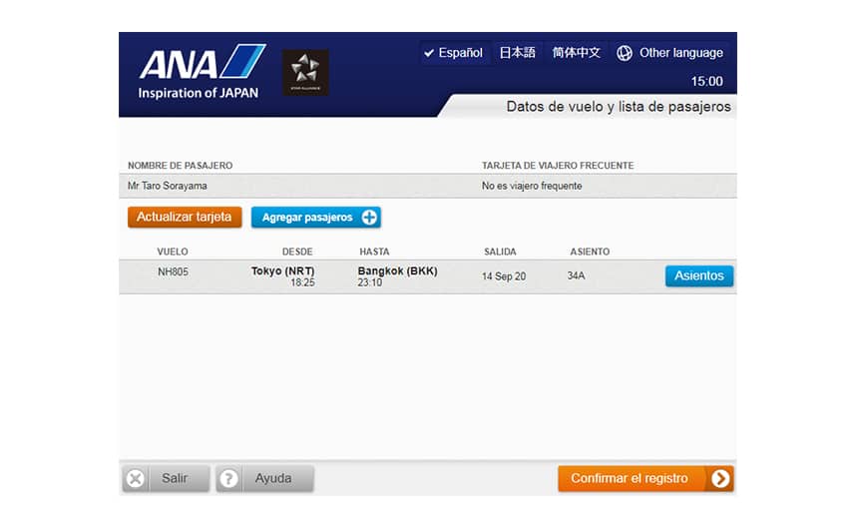Click the question mark Ayuda icon
Screen dimensions: 856x529
229,479
